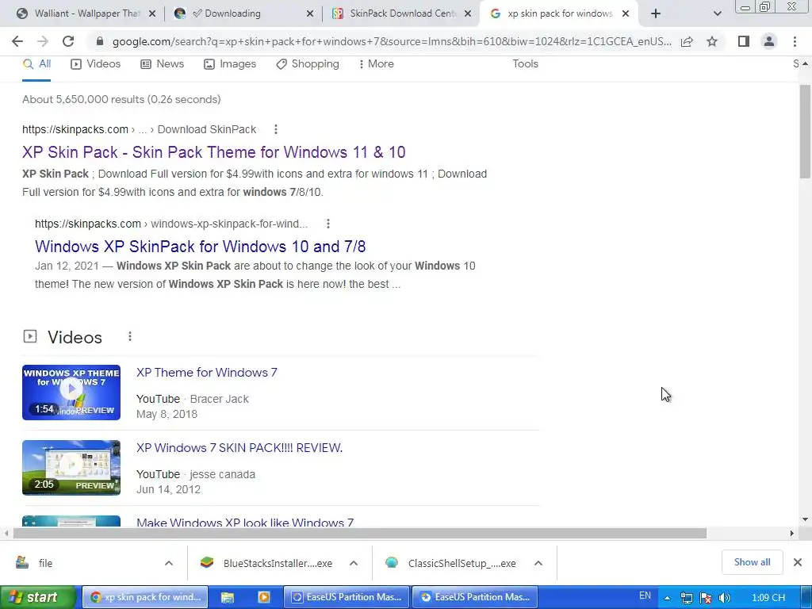The width and height of the screenshot is (812, 609).
Task: Open search Tools options
Action: click(x=525, y=64)
